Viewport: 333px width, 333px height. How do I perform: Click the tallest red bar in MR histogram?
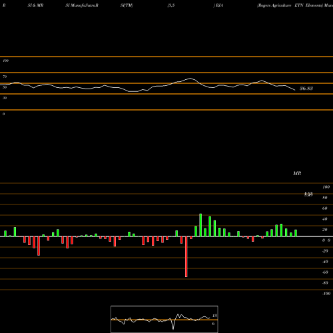[186, 256]
